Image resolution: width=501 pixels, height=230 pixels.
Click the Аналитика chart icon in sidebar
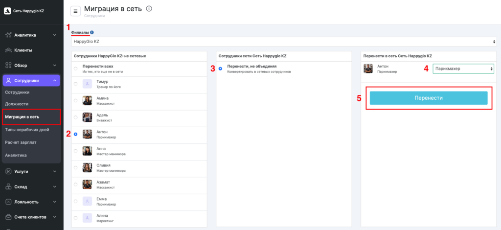coord(8,35)
